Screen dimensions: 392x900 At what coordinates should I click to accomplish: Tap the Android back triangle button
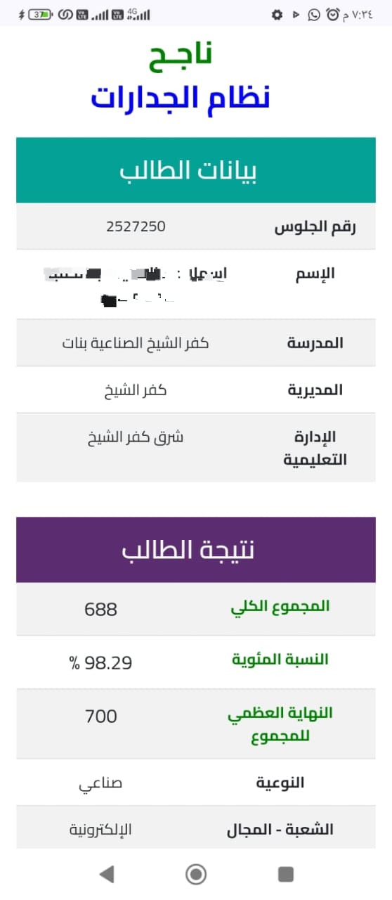coord(106,874)
